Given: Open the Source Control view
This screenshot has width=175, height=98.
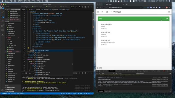Looking at the screenshot, I should pyautogui.click(x=2, y=17).
